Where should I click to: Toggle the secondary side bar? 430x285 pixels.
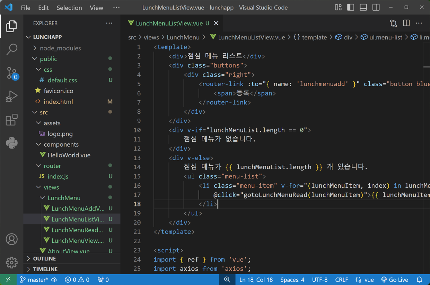click(x=376, y=7)
